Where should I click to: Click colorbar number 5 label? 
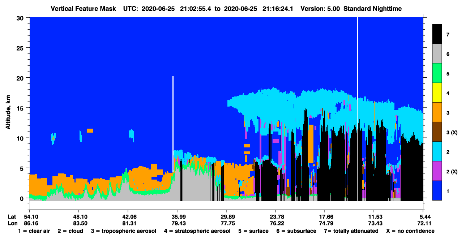tap(448, 73)
